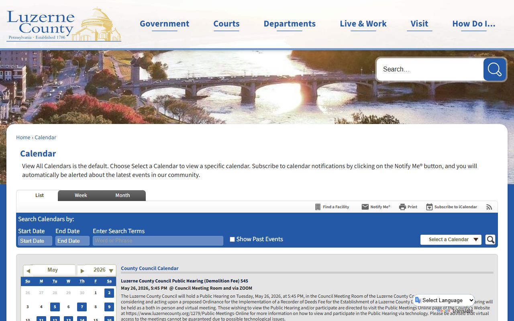Open the Visit menu
Image resolution: width=514 pixels, height=321 pixels.
[x=419, y=24]
